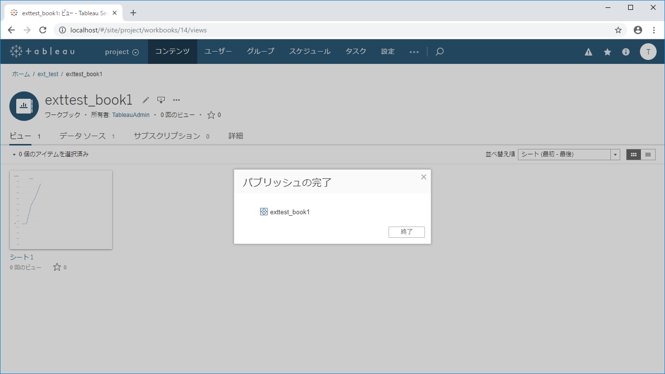Open the three-dots overflow in navigation bar
The width and height of the screenshot is (665, 374).
click(x=414, y=52)
